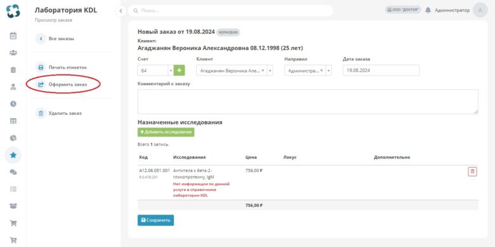Click the notification bell icon

tap(428, 10)
